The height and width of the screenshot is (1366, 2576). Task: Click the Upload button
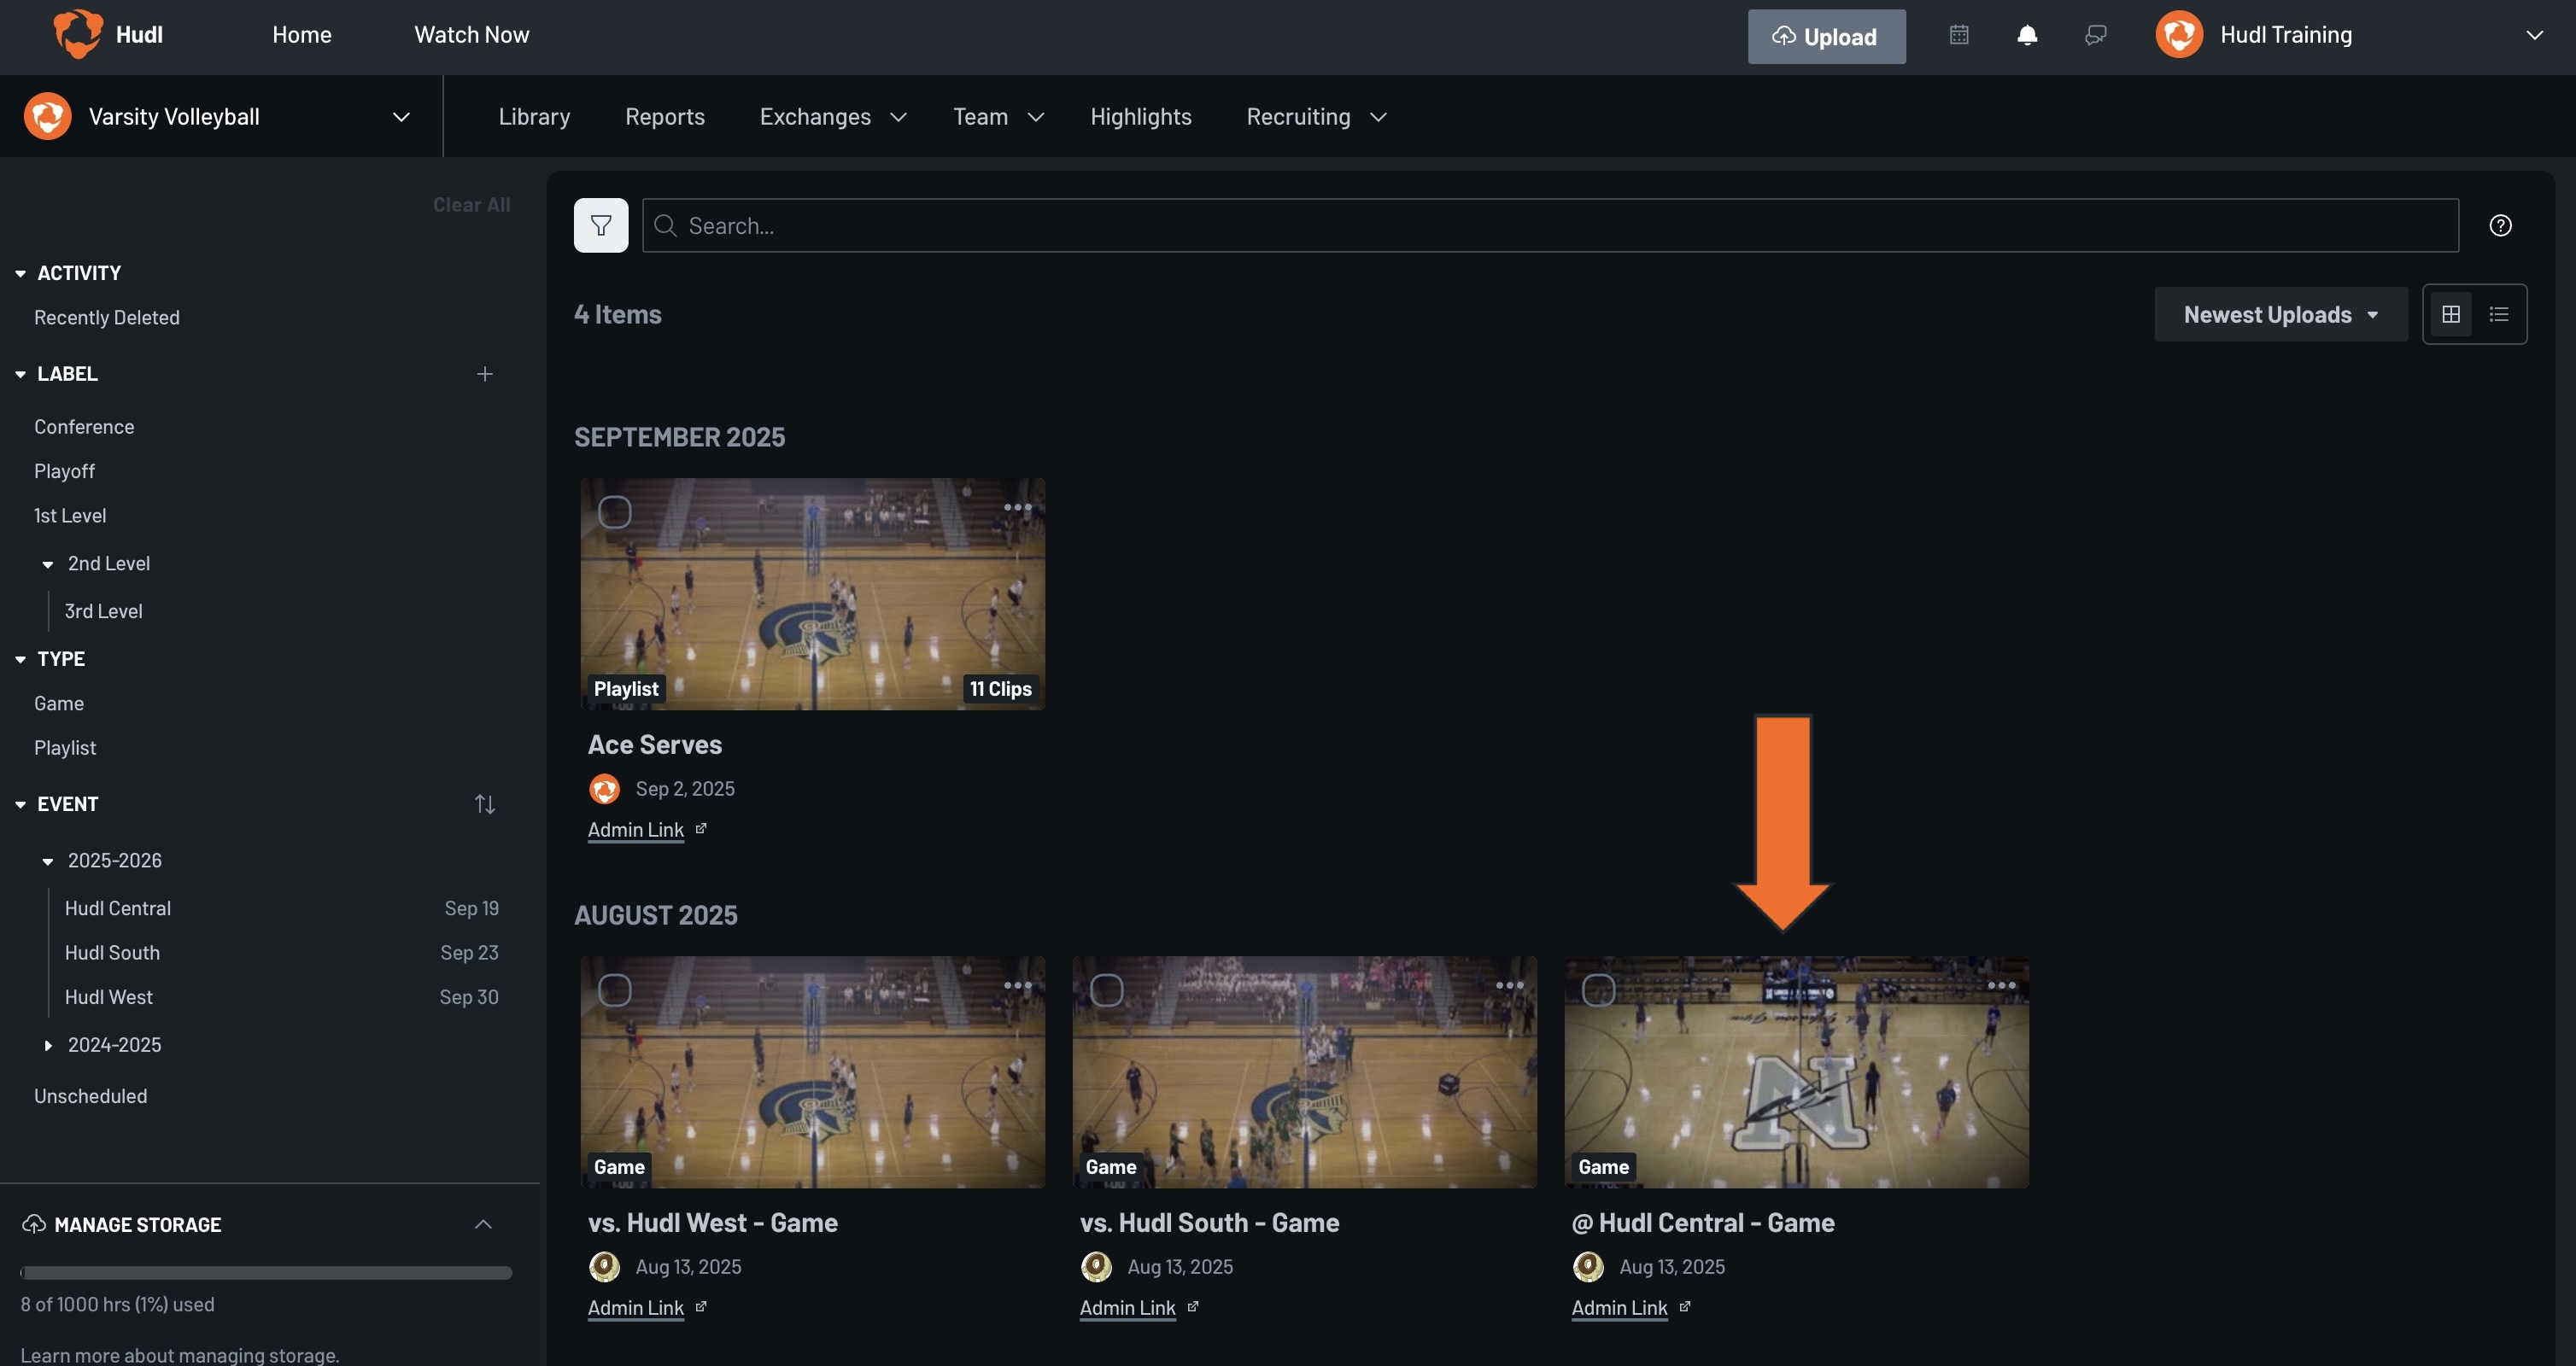(x=1826, y=36)
